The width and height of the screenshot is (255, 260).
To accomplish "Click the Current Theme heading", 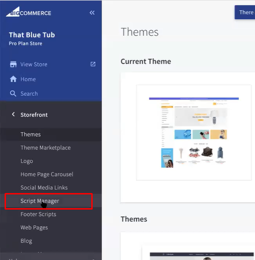I will (x=146, y=61).
